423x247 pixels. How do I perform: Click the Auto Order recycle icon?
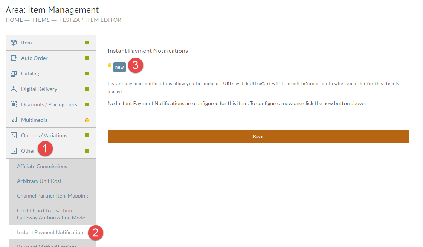pyautogui.click(x=14, y=58)
